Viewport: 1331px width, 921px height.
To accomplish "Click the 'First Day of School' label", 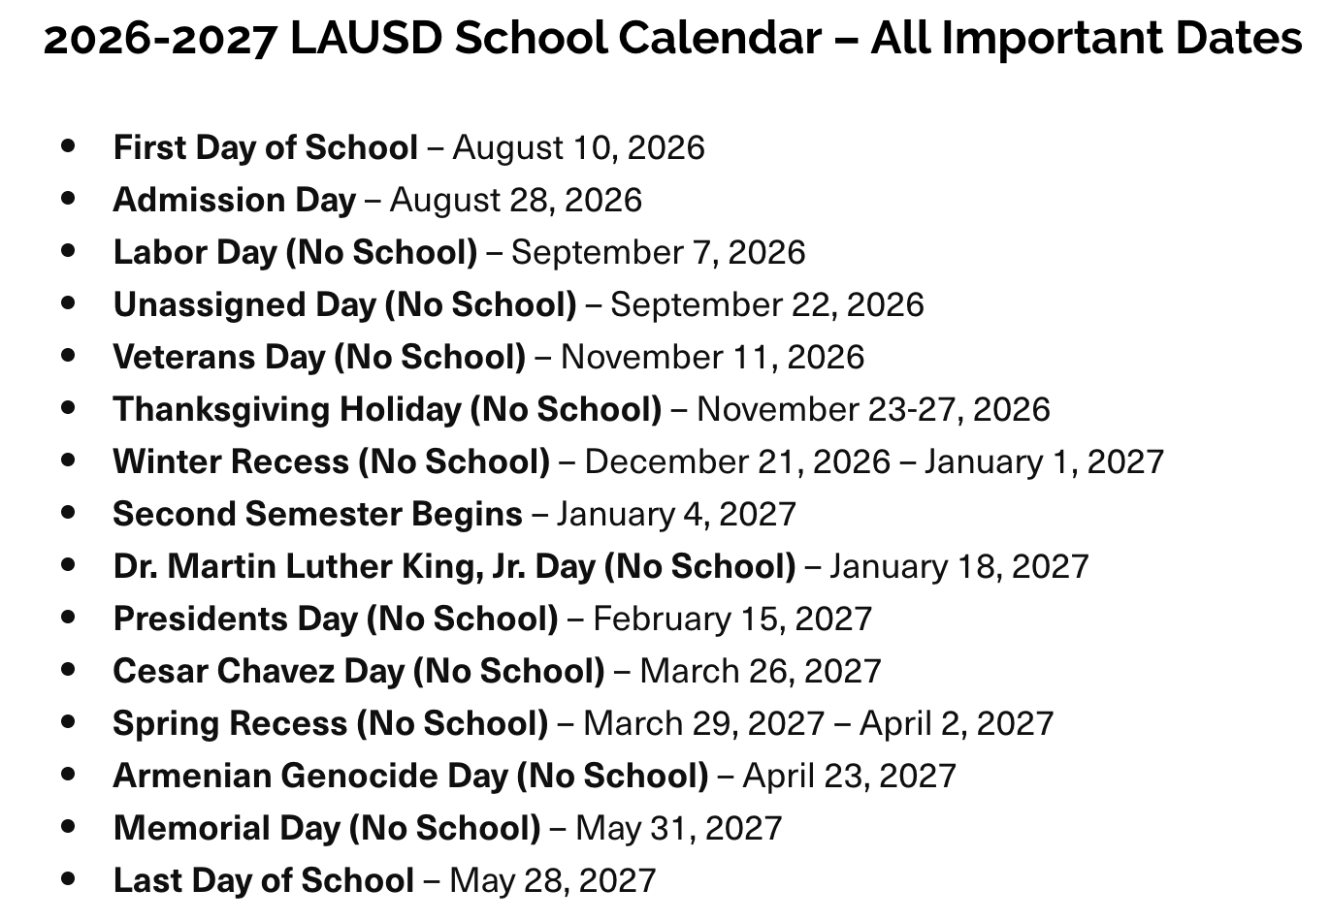I will [x=265, y=147].
